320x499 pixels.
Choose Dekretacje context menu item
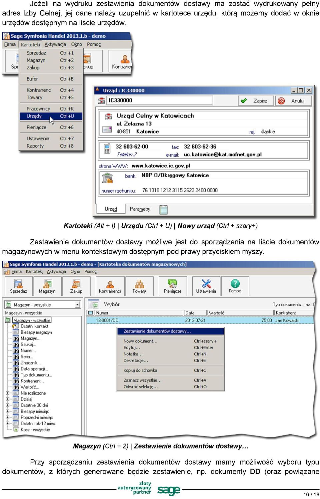[171, 360]
